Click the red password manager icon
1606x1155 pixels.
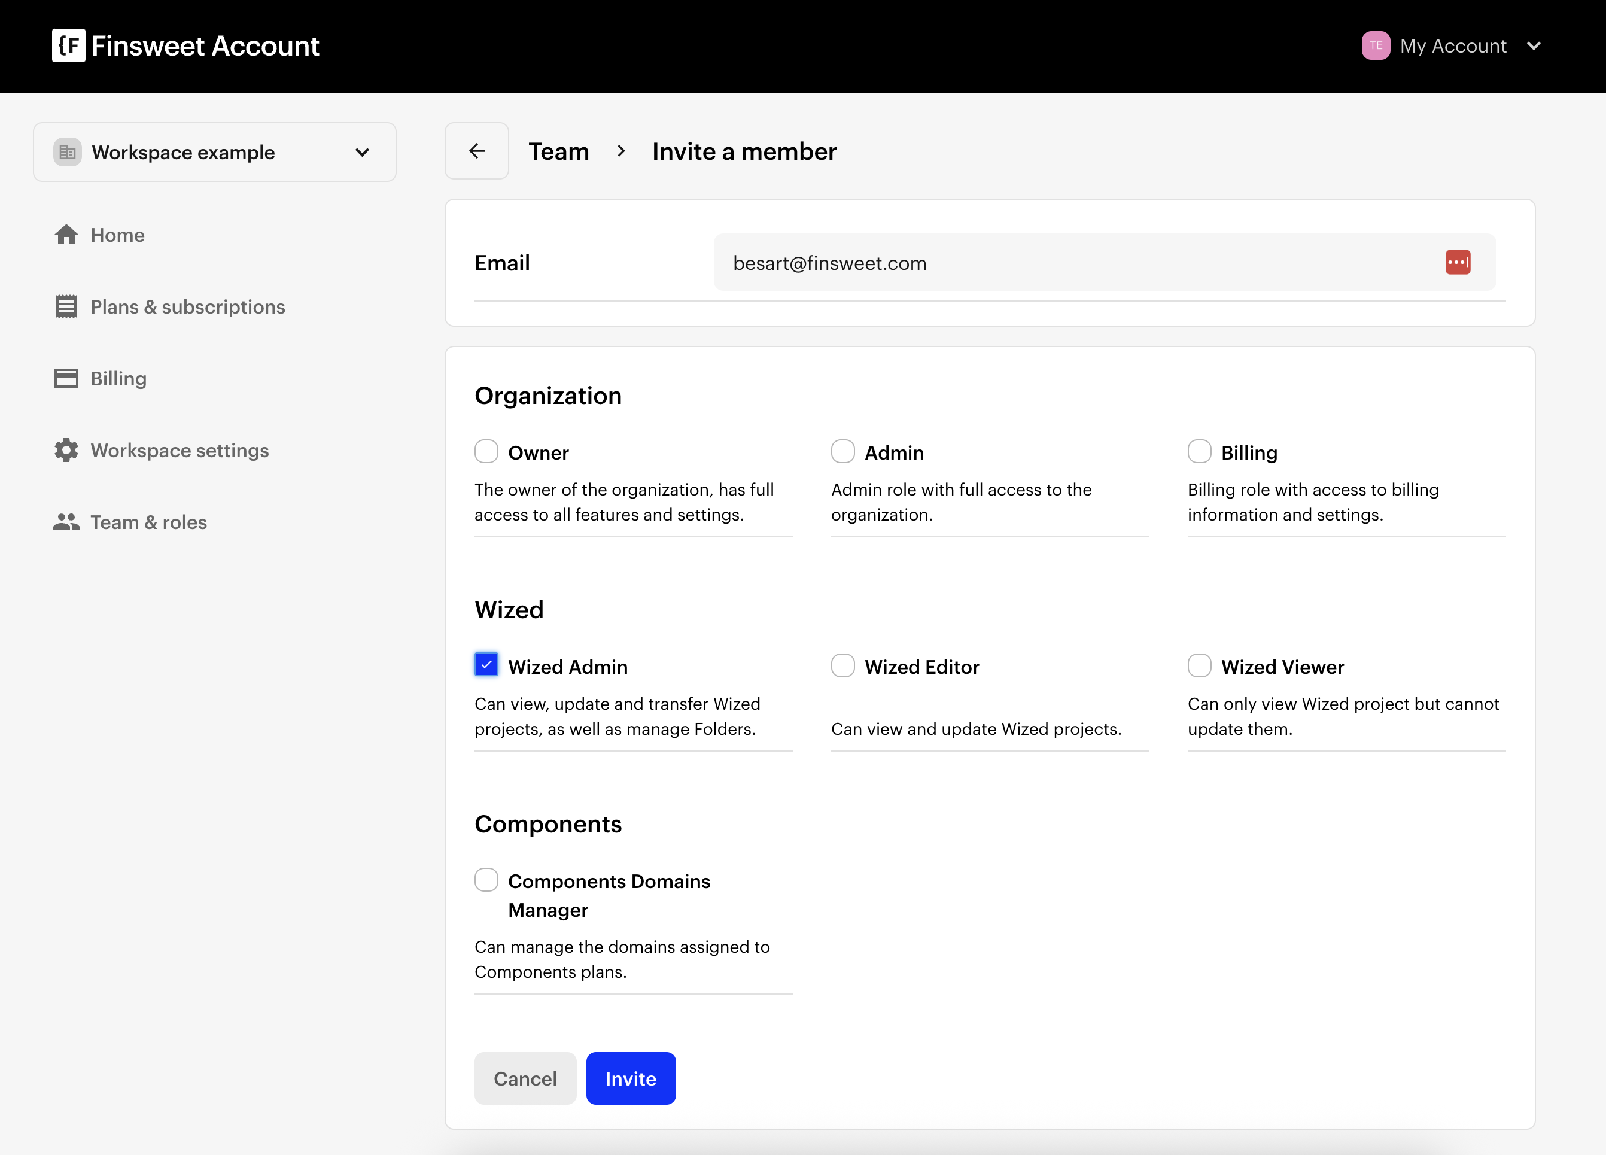(1458, 262)
